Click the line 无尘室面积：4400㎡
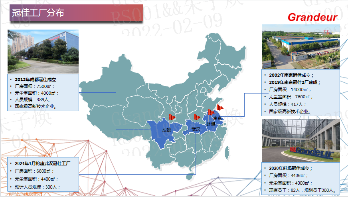 36,179
